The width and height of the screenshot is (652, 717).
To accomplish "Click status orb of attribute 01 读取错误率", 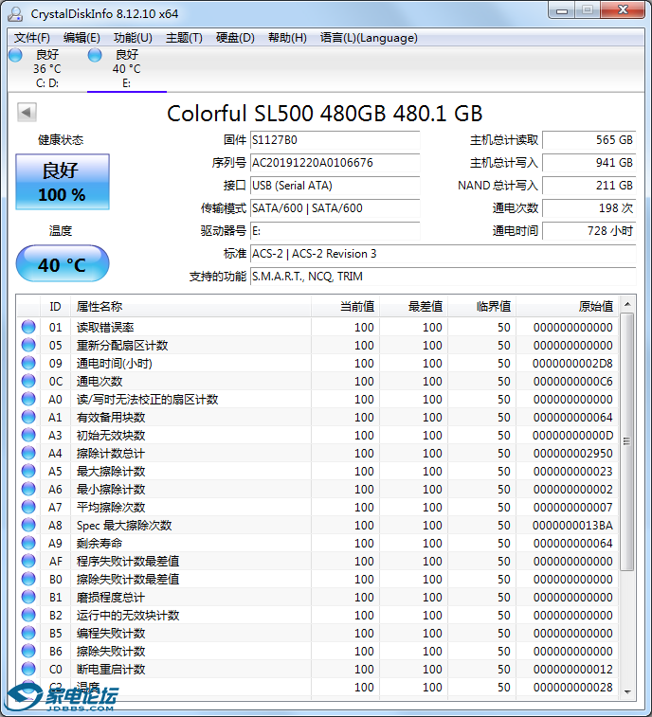I will (x=28, y=327).
